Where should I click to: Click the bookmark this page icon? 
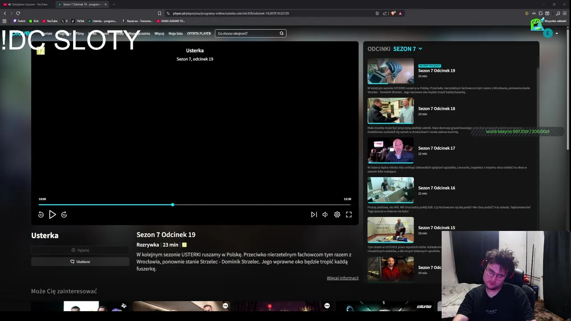159,13
